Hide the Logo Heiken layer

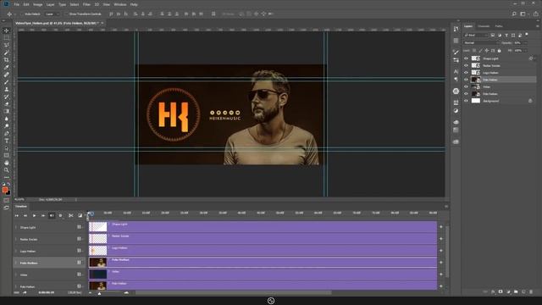(x=466, y=73)
